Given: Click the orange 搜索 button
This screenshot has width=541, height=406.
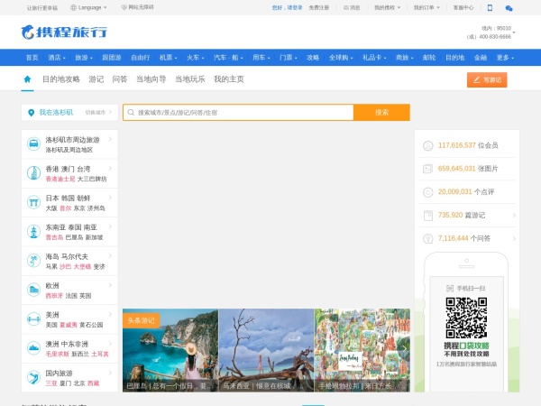Looking at the screenshot, I should coord(381,113).
